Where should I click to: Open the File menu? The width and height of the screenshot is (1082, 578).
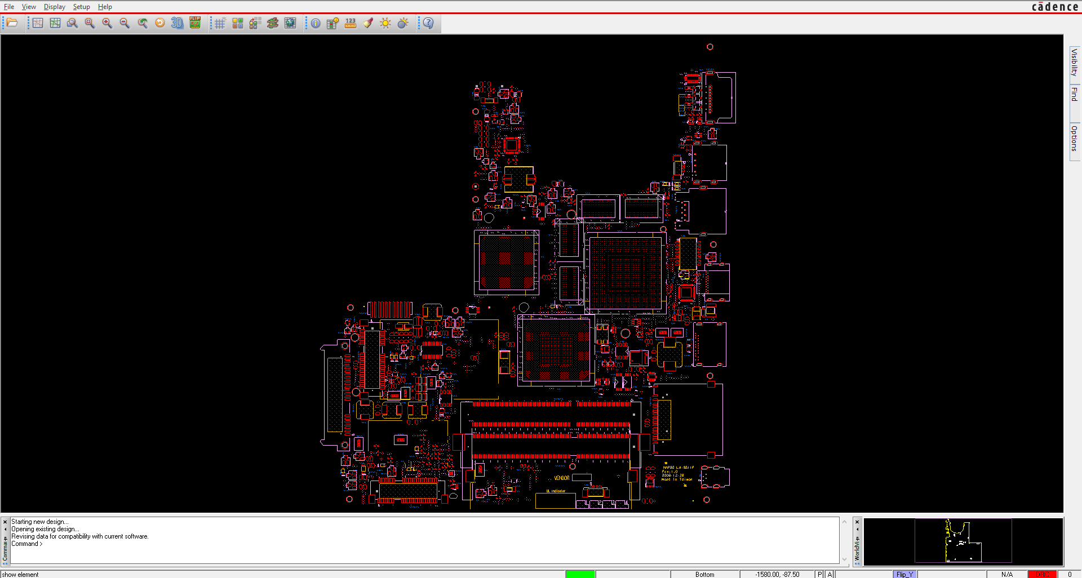[9, 7]
